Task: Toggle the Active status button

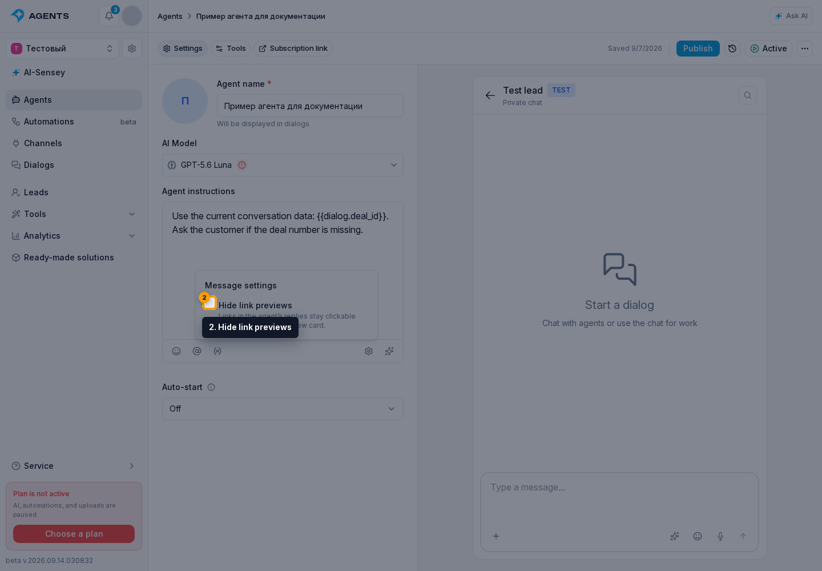Action: (768, 49)
